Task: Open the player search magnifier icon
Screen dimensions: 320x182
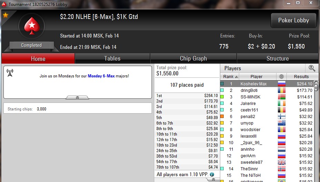Action: point(312,68)
